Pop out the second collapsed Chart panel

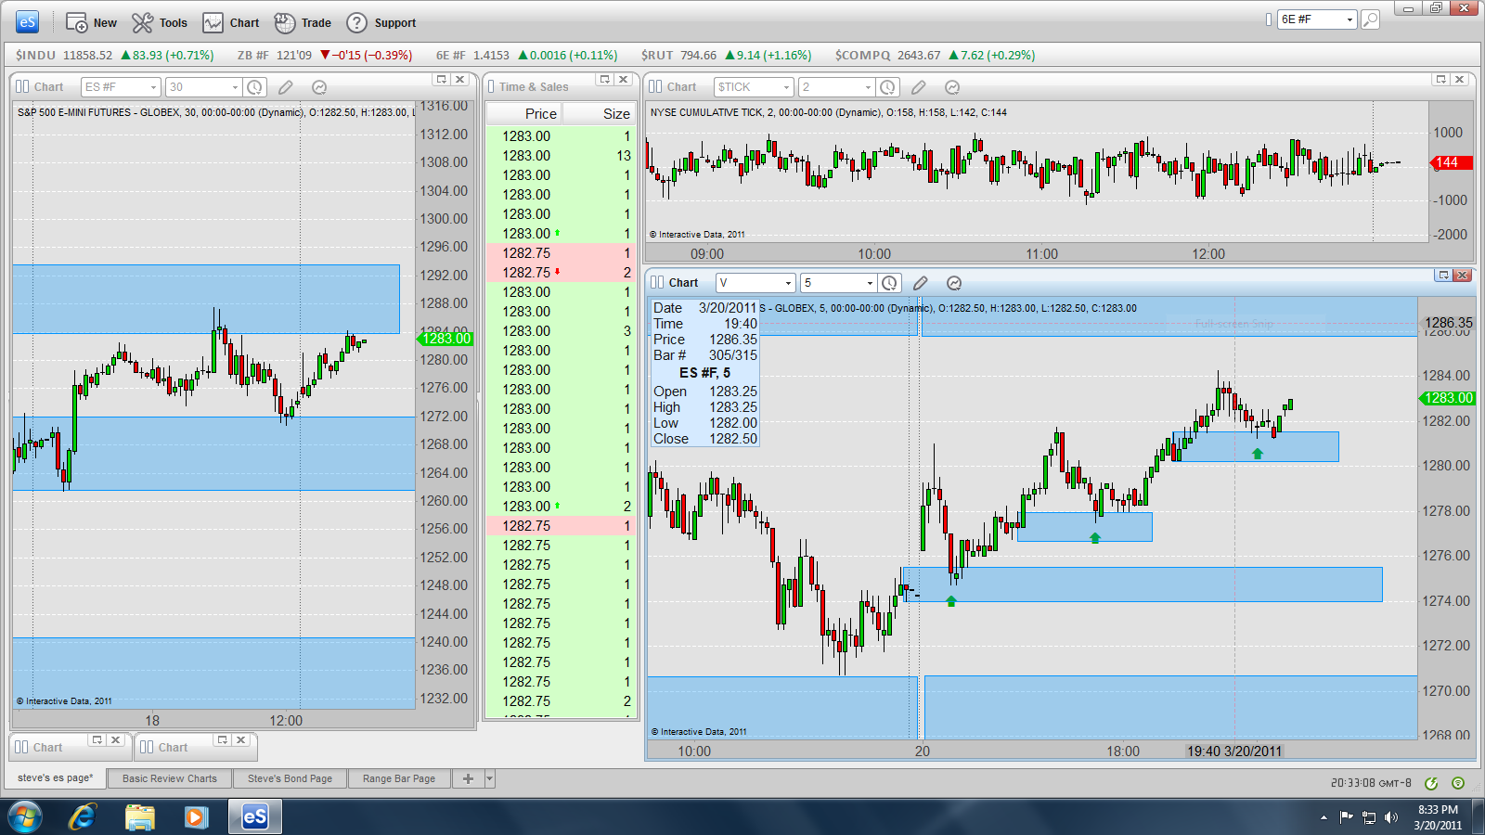click(x=222, y=740)
